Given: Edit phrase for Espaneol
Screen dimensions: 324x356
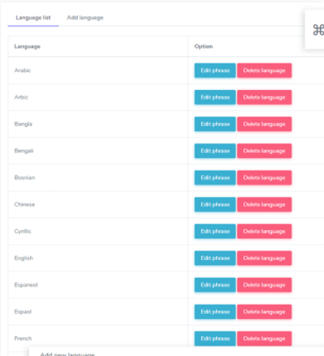Looking at the screenshot, I should pyautogui.click(x=215, y=285).
